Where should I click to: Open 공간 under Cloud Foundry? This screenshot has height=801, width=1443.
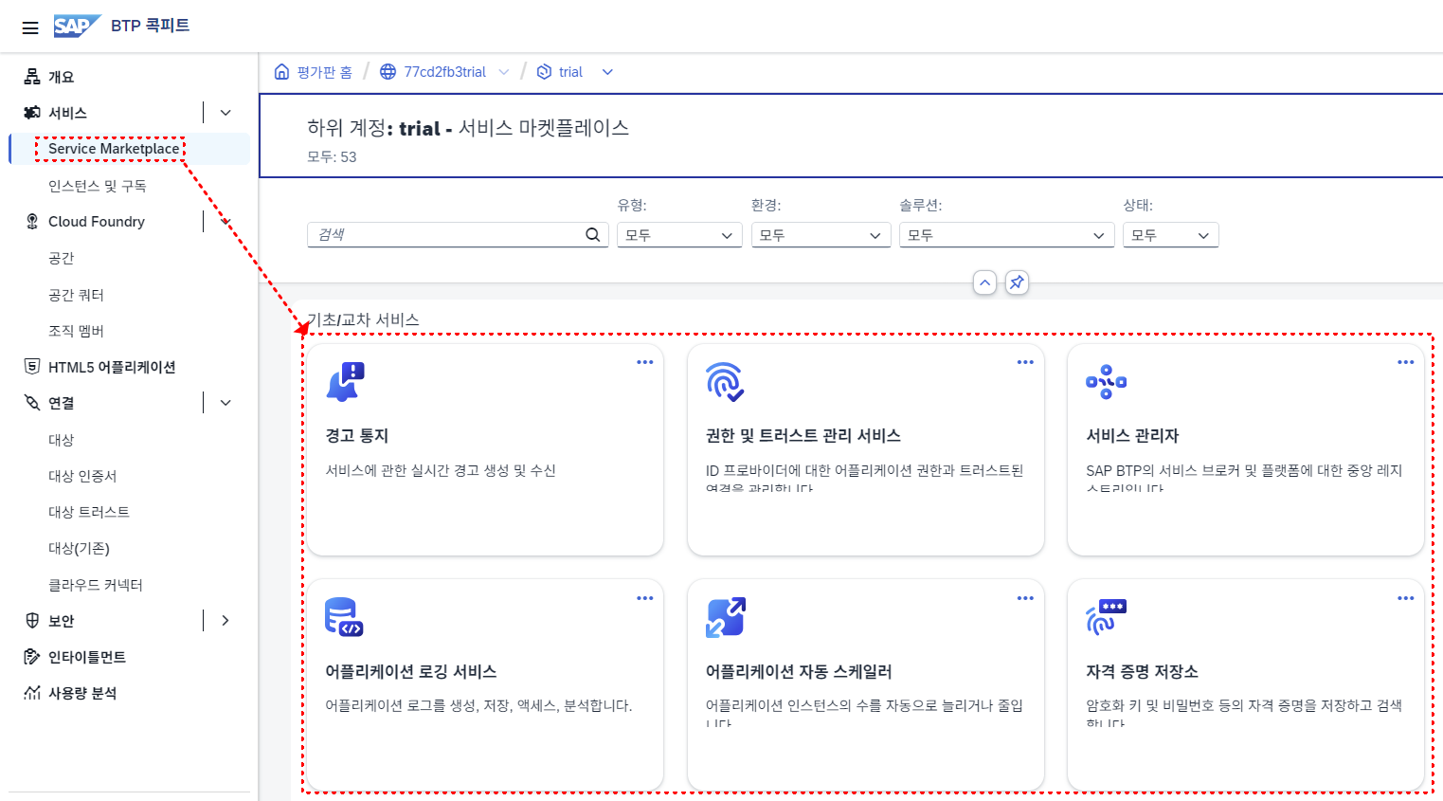tap(62, 258)
